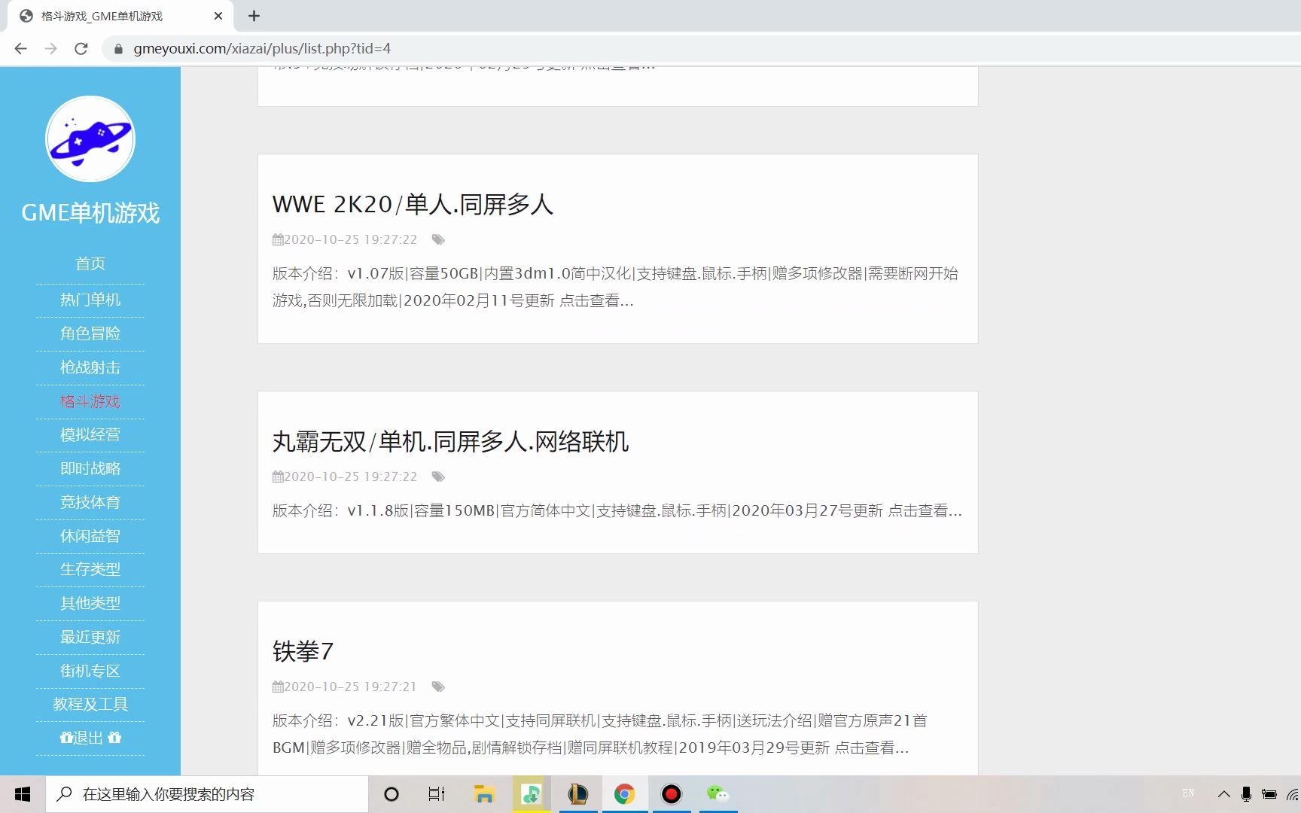Viewport: 1301px width, 813px height.
Task: Select 格斗游戏 sidebar item
Action: pos(90,401)
